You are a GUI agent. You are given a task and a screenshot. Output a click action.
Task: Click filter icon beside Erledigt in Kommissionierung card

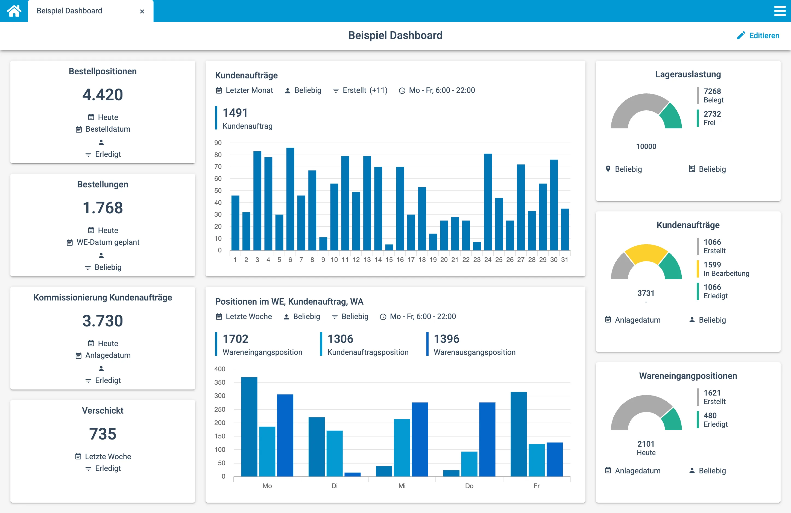[88, 381]
